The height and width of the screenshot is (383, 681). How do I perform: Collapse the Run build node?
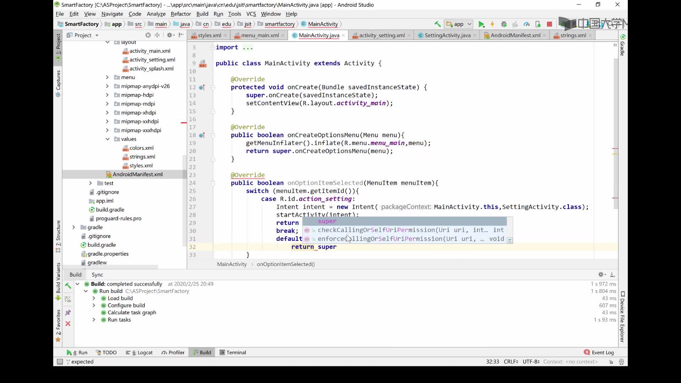point(85,291)
